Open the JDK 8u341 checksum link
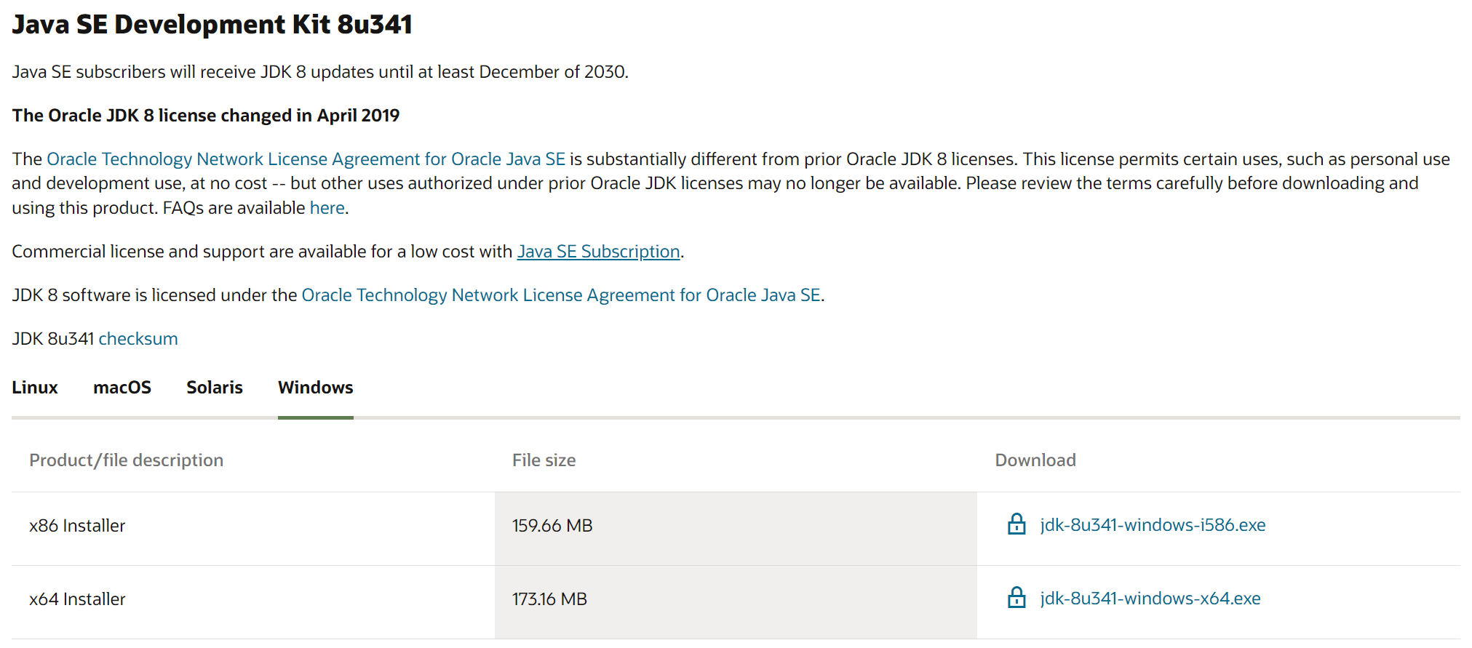 (x=138, y=339)
